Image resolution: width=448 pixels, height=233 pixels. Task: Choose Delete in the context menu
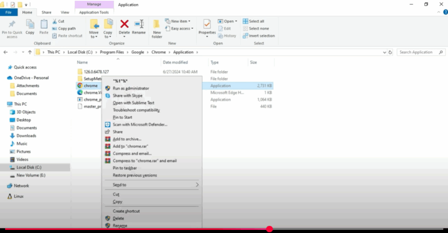pyautogui.click(x=152, y=219)
